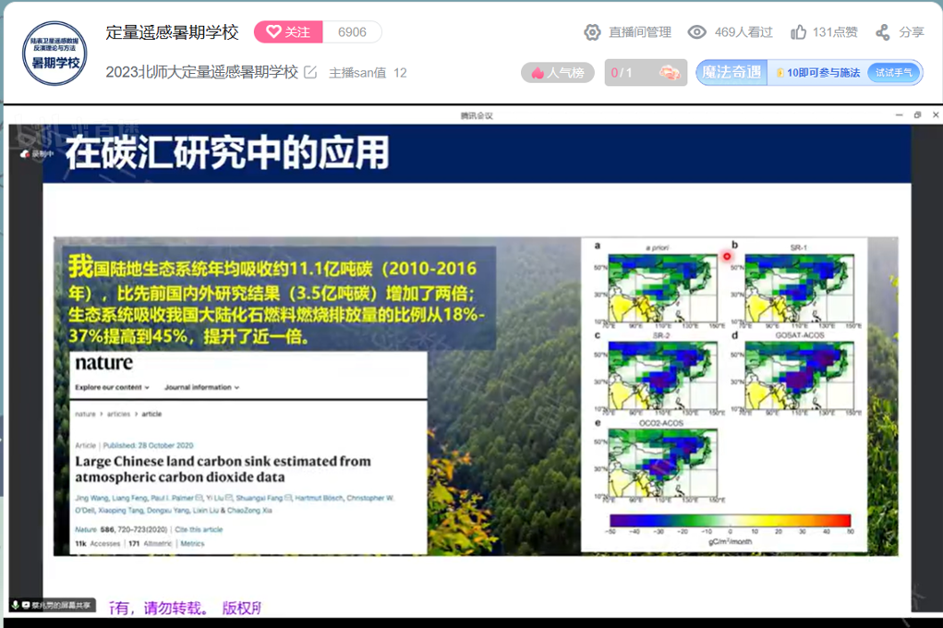Image resolution: width=943 pixels, height=628 pixels.
Task: Follow the channel with 关注 button
Action: coord(288,32)
